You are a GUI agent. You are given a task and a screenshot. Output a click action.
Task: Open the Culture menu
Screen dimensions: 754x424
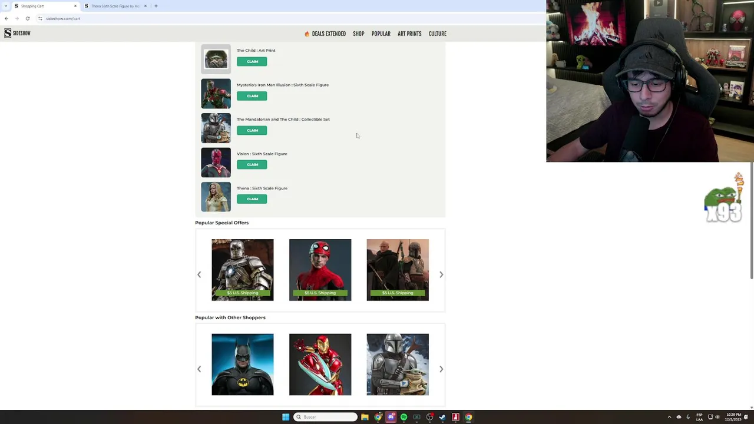tap(438, 34)
